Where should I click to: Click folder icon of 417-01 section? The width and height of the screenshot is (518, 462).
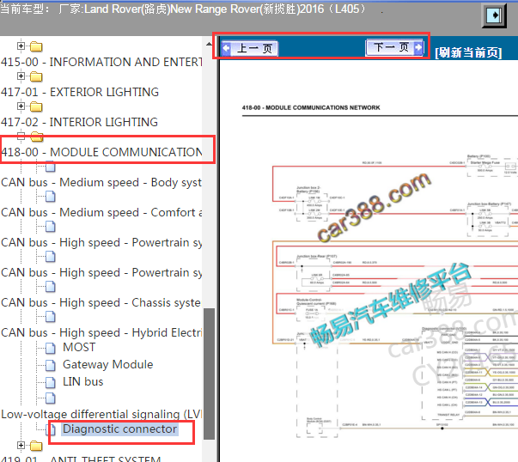pos(36,76)
